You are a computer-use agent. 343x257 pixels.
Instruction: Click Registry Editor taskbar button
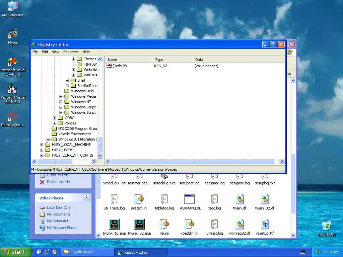[141, 252]
